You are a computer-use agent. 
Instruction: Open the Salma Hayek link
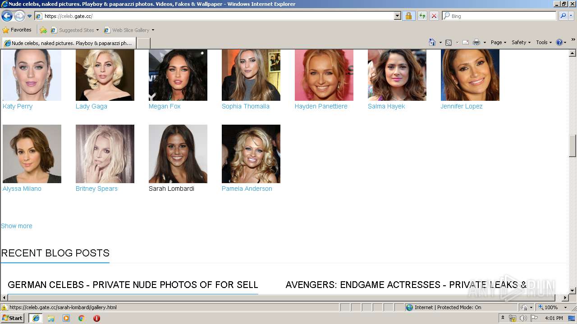386,106
